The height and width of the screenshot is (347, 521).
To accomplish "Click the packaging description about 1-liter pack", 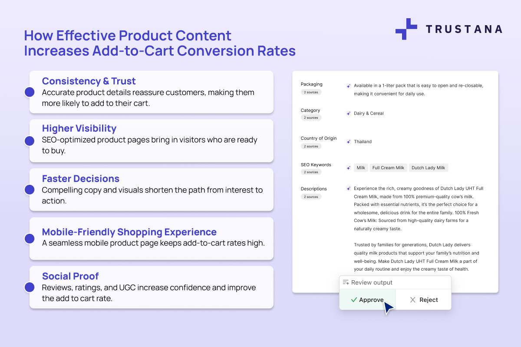I will [x=419, y=90].
